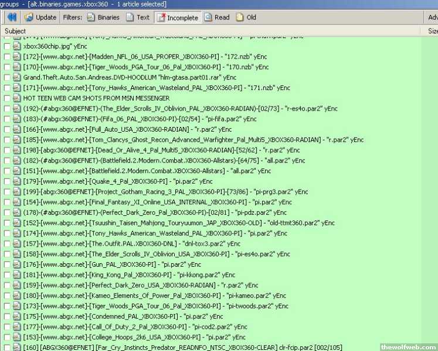Click article icon beside King_Kong_Pal row
Screen dimensions: 438x351
tap(16, 275)
